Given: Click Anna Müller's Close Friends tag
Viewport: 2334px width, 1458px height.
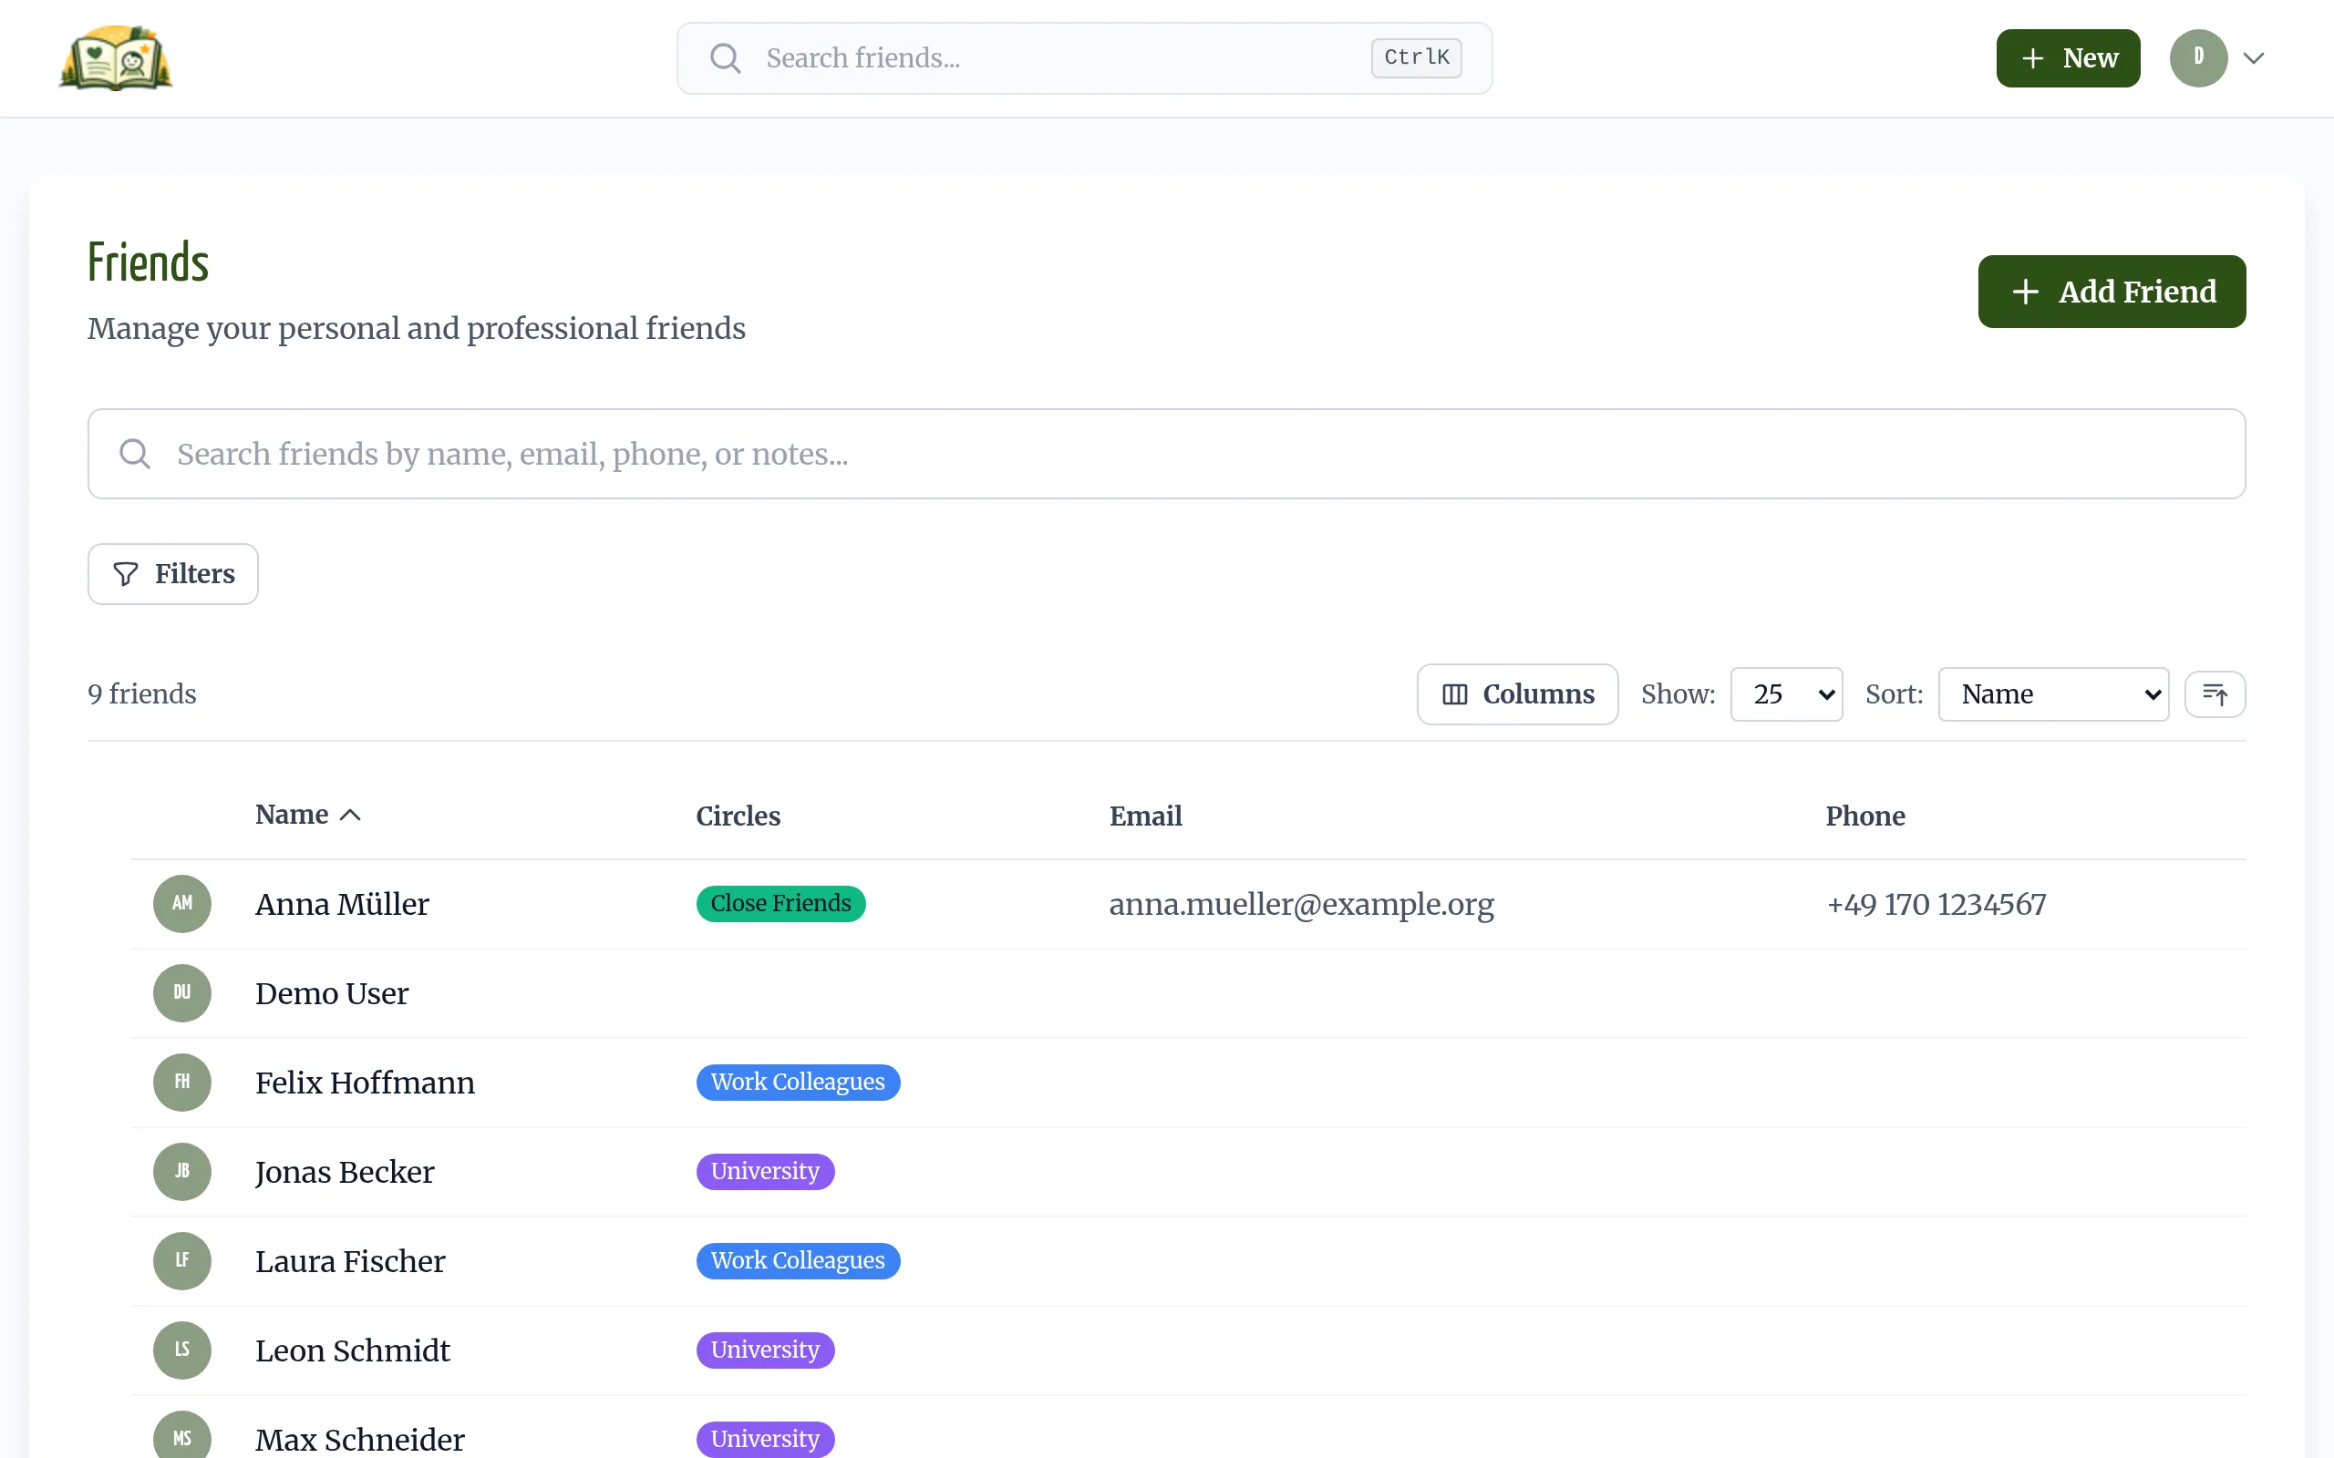Looking at the screenshot, I should [780, 904].
